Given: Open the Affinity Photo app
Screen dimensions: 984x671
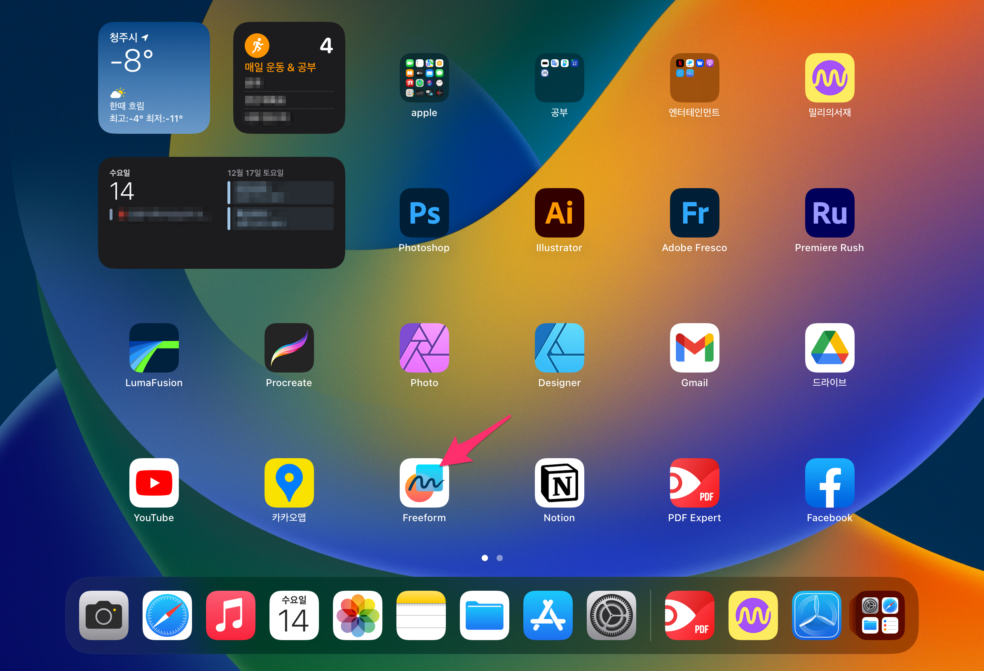Looking at the screenshot, I should tap(424, 348).
